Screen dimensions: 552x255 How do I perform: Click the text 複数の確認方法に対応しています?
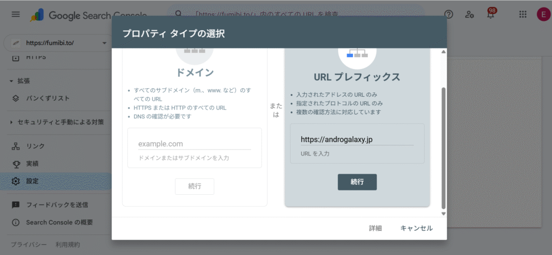tap(339, 112)
